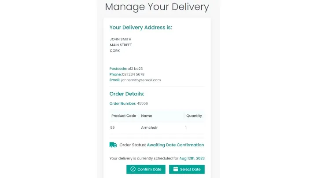Click the email johnsmith@email.com
The height and width of the screenshot is (178, 317).
tap(141, 80)
